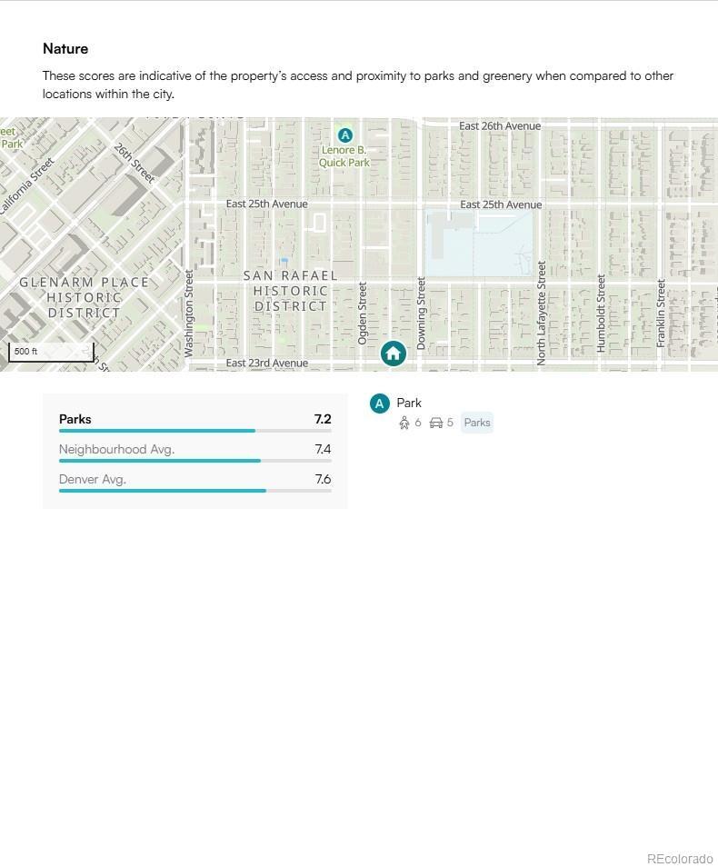Click the San Rafael Historic District label
718x867 pixels.
[290, 291]
